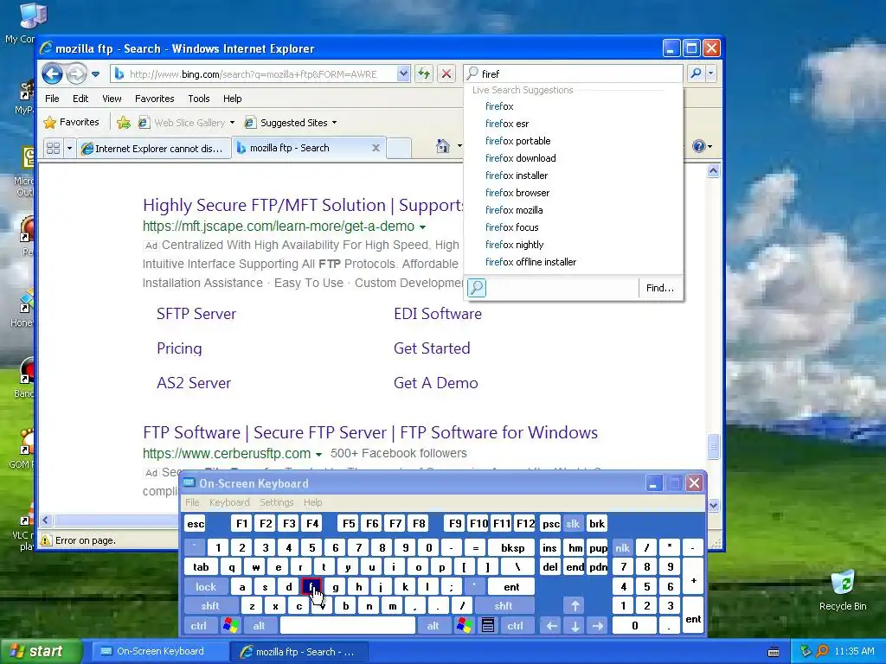Screen dimensions: 886x664
Task: Click the IE Forward arrow button
Action: click(76, 73)
